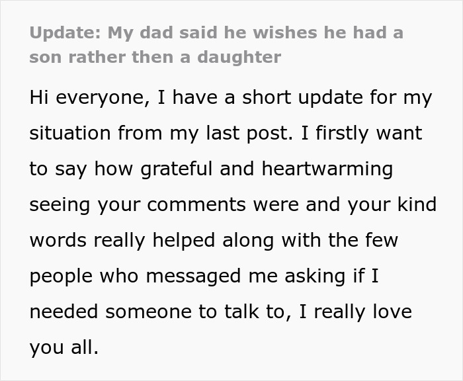Click the phrase "asking if I"
The width and height of the screenshot is (463, 381).
coord(331,276)
